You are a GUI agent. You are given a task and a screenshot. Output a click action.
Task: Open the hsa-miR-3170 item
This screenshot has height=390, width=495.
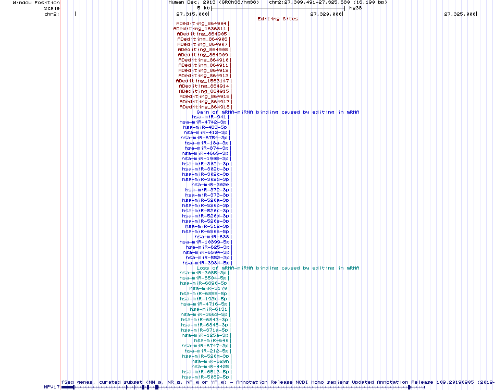click(x=208, y=288)
